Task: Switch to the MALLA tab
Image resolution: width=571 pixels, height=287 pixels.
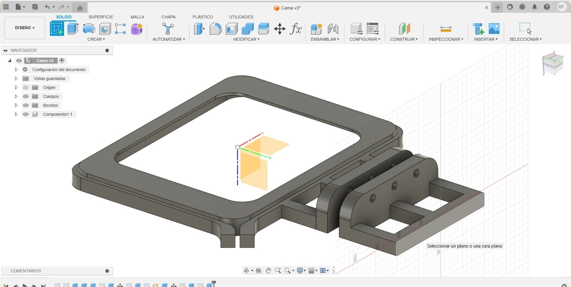Action: tap(137, 17)
